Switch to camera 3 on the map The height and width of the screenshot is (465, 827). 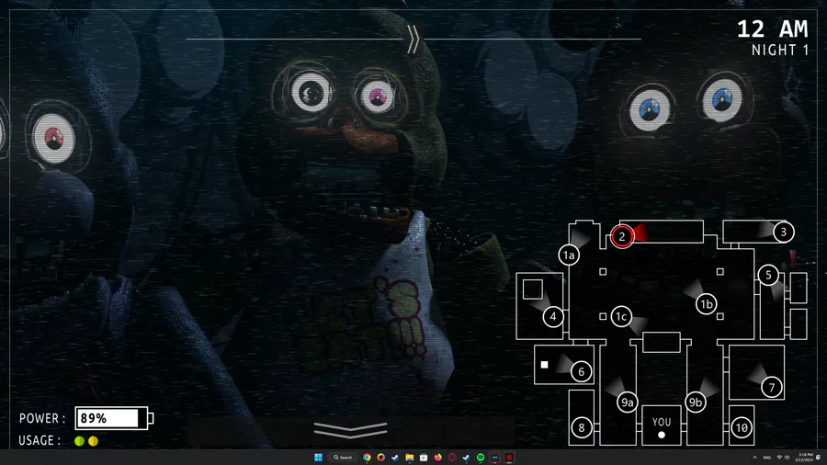pos(783,232)
